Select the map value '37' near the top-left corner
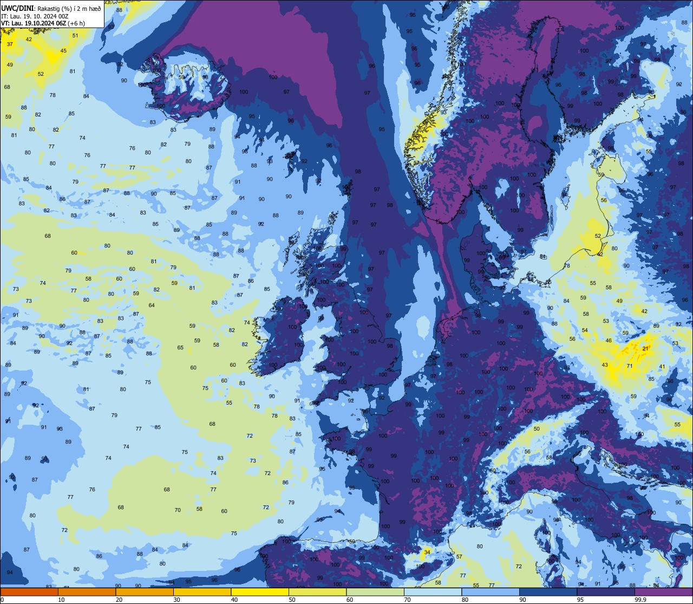 click(10, 44)
